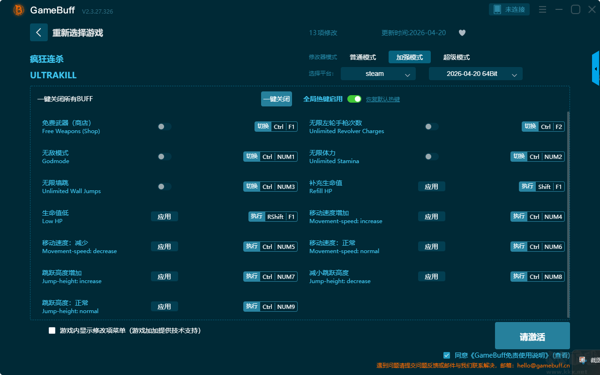600x375 pixels.
Task: Click the GameBuff logo icon
Action: (x=19, y=10)
